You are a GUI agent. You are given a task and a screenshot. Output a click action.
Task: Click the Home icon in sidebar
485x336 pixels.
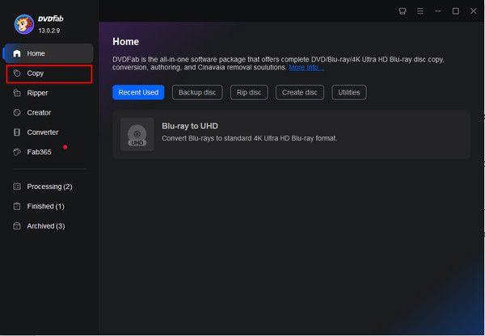17,53
